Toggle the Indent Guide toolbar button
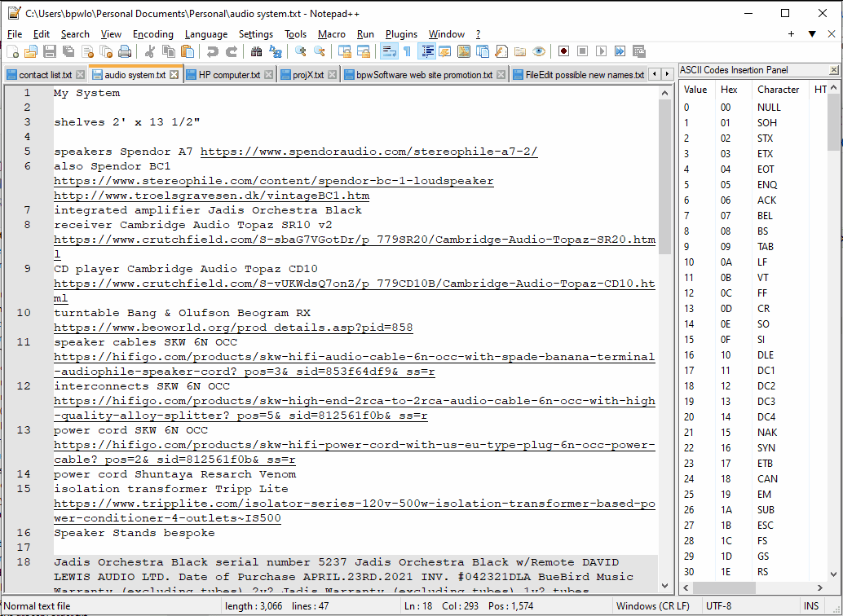The height and width of the screenshot is (616, 843). coord(428,51)
